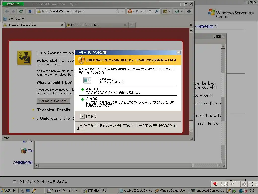Click the Mypal browser back arrow

(x=7, y=11)
